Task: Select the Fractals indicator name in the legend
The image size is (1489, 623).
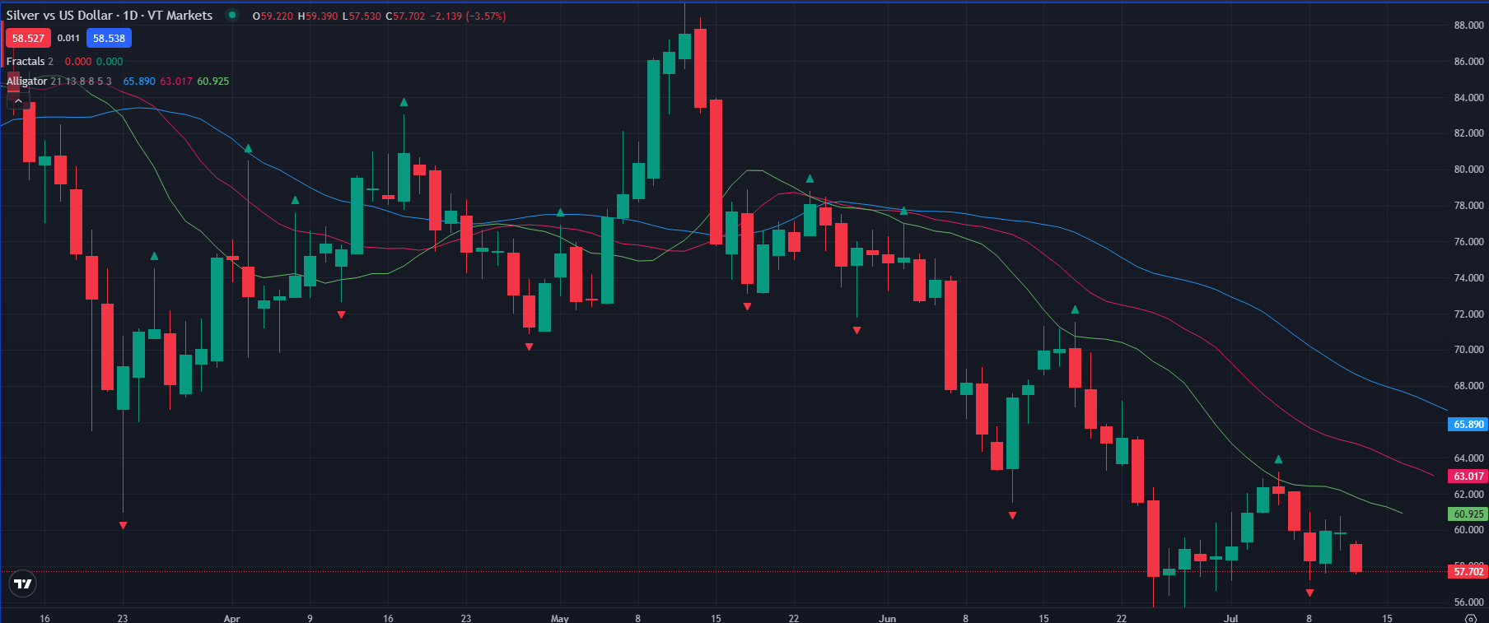Action: coord(26,62)
